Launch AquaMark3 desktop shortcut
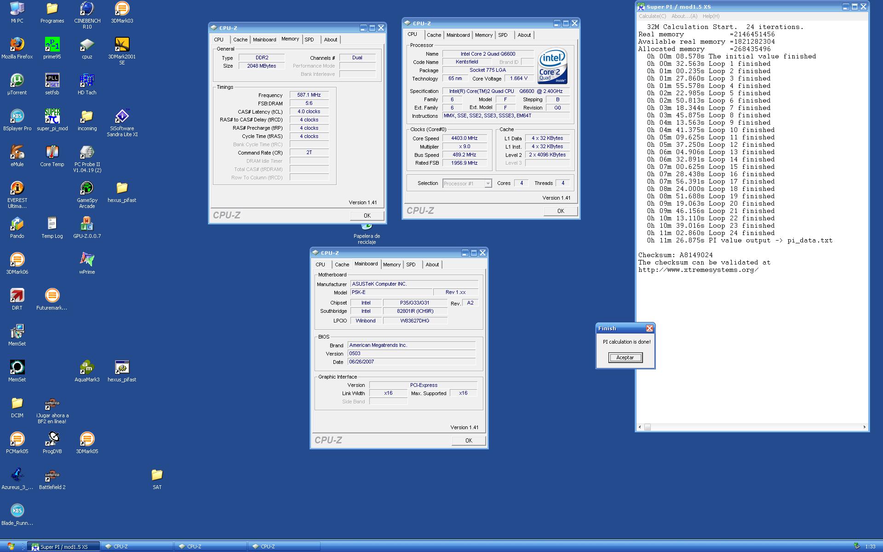The height and width of the screenshot is (552, 883). [x=87, y=368]
